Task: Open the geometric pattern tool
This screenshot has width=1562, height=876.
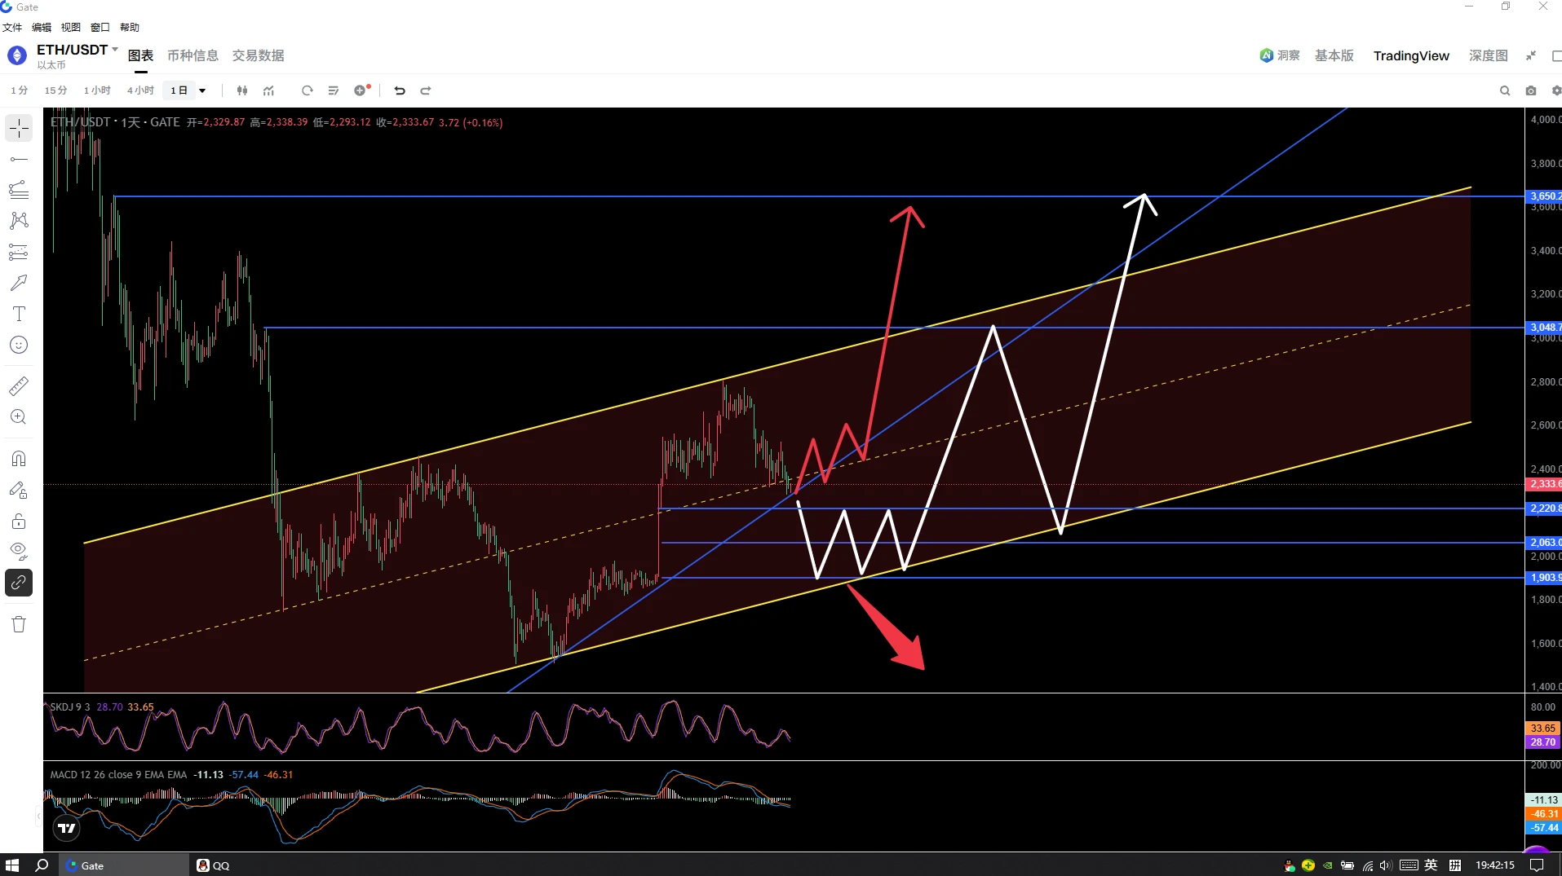Action: click(19, 221)
